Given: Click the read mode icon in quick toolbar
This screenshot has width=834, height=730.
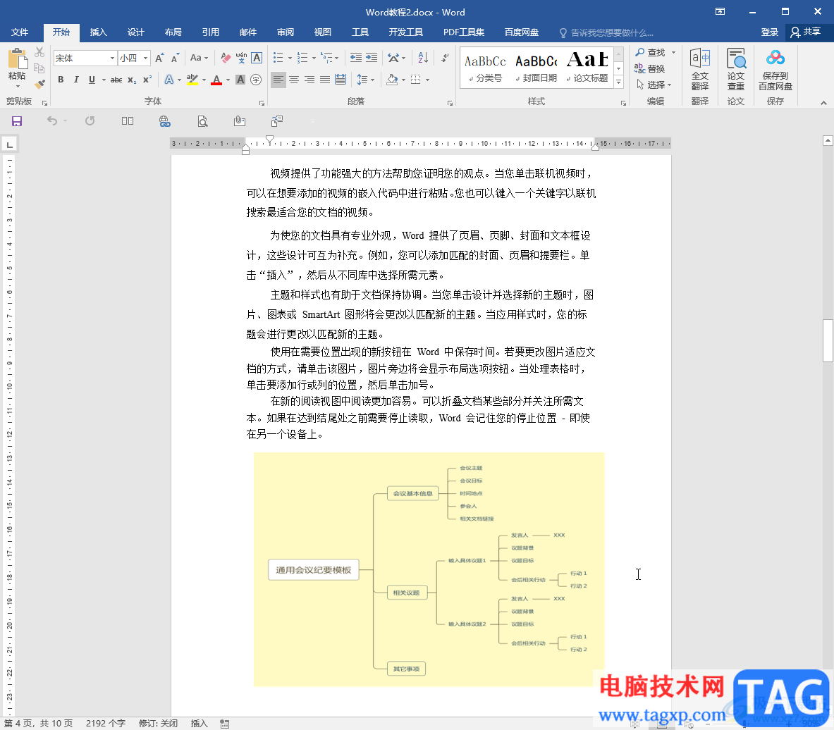Looking at the screenshot, I should coord(128,121).
